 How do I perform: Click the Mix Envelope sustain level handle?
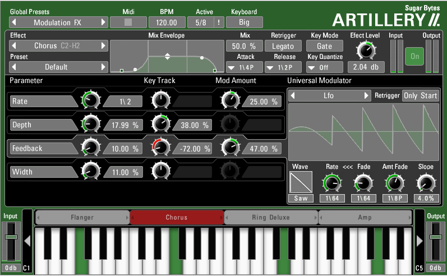(167, 56)
